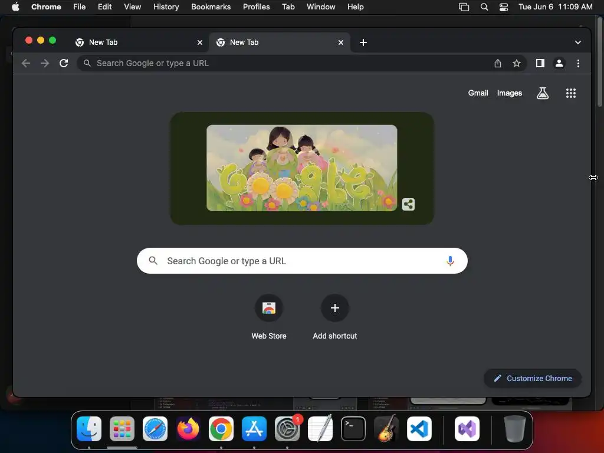Click the date and time in menu bar

coord(555,7)
